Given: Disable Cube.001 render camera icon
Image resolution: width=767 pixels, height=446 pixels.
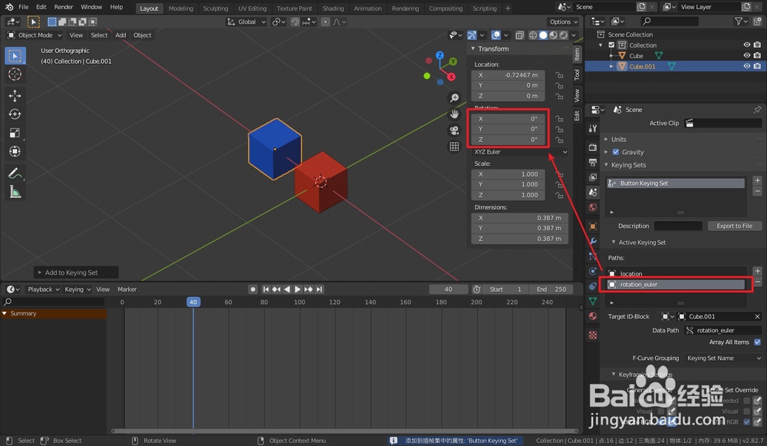Looking at the screenshot, I should pyautogui.click(x=757, y=66).
